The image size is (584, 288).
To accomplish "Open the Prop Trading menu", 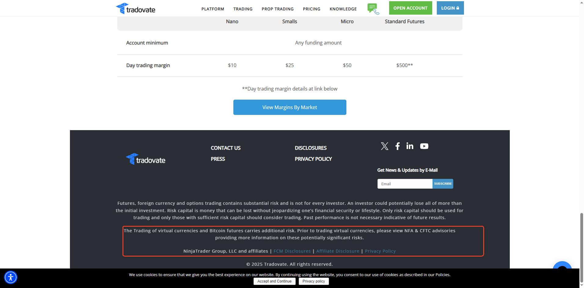I will [x=278, y=9].
